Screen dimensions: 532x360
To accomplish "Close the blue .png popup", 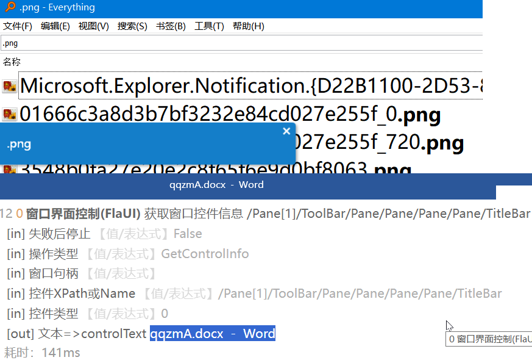I will tap(286, 131).
